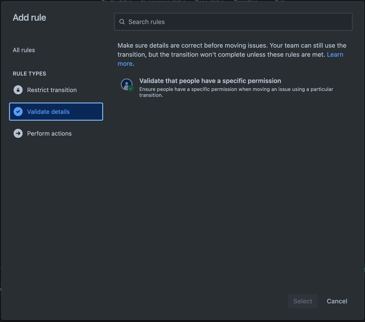Click the Add rule dialog title
This screenshot has width=365, height=322.
pyautogui.click(x=29, y=18)
